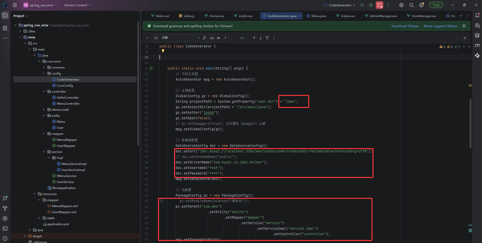This screenshot has width=482, height=243.
Task: Open more run actions menu
Action: pyautogui.click(x=388, y=5)
